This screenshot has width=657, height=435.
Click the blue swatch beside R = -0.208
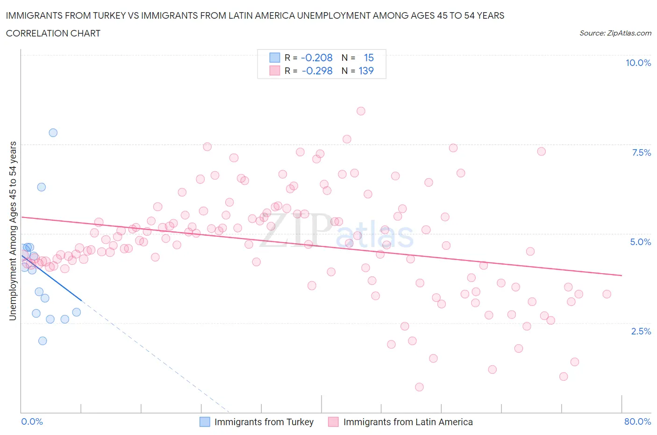[x=274, y=58]
